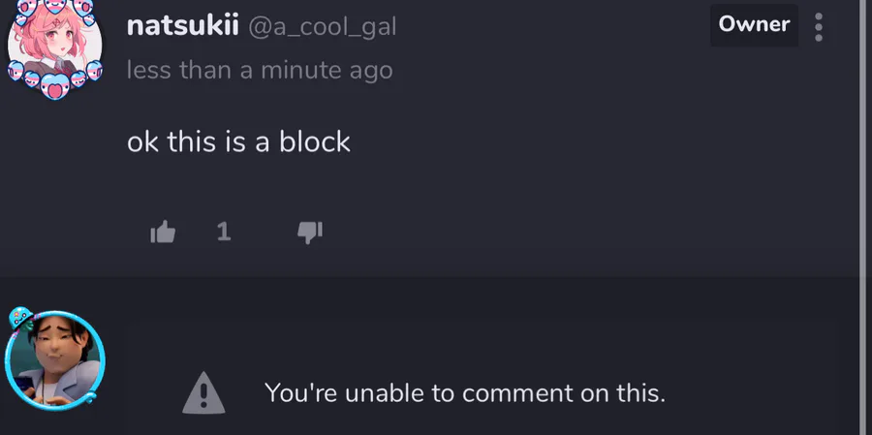Image resolution: width=872 pixels, height=435 pixels.
Task: Click the warning triangle icon
Action: tap(203, 392)
